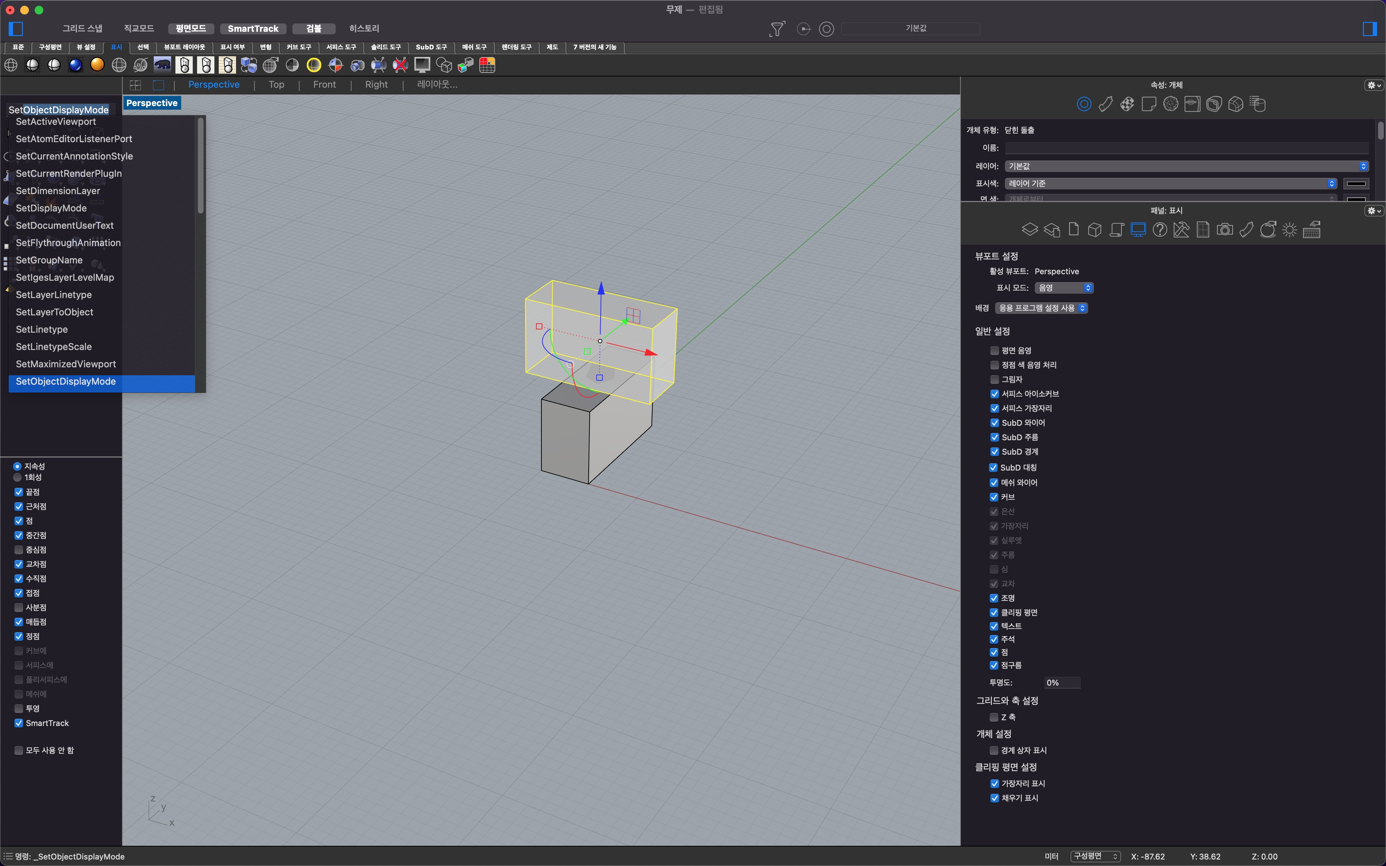Open the 표시 모드 음영 dropdown
The image size is (1386, 866).
[x=1064, y=288]
